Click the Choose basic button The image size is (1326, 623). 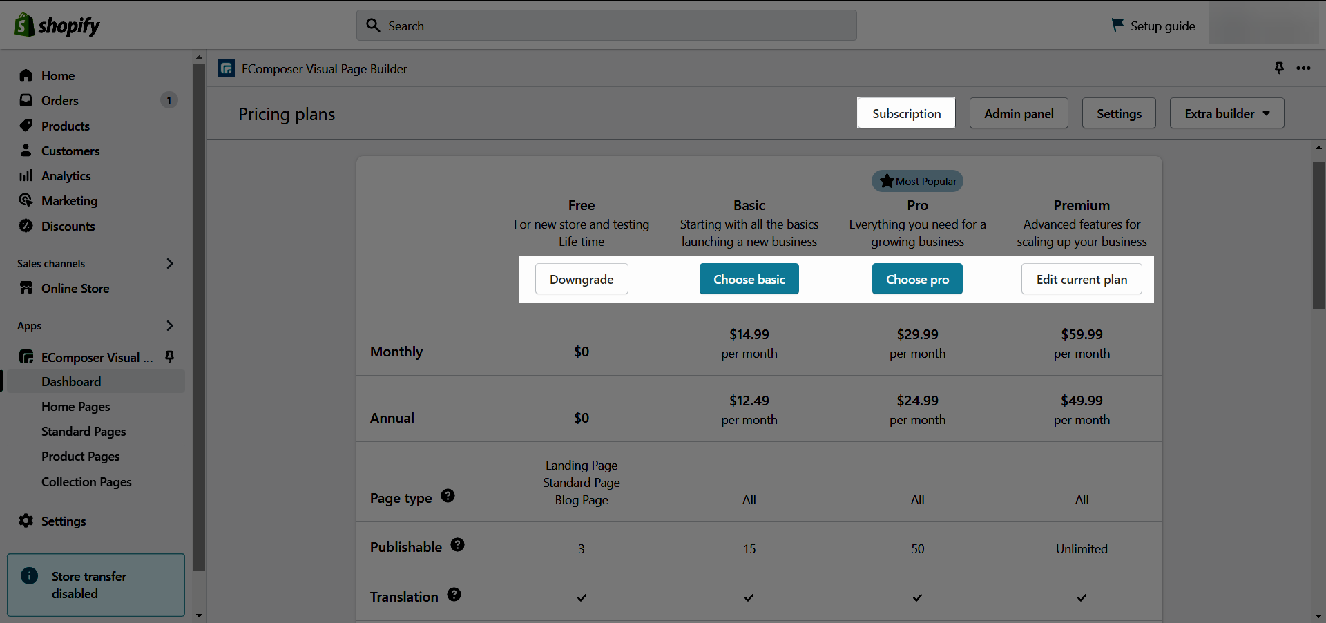pos(749,279)
